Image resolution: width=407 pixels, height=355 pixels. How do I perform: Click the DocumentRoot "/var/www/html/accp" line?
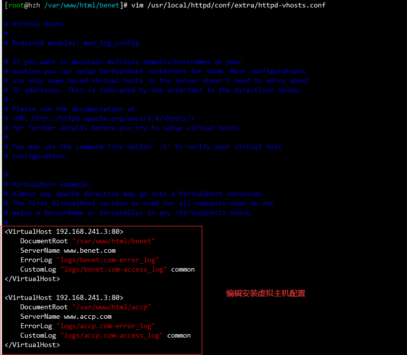[x=86, y=307]
